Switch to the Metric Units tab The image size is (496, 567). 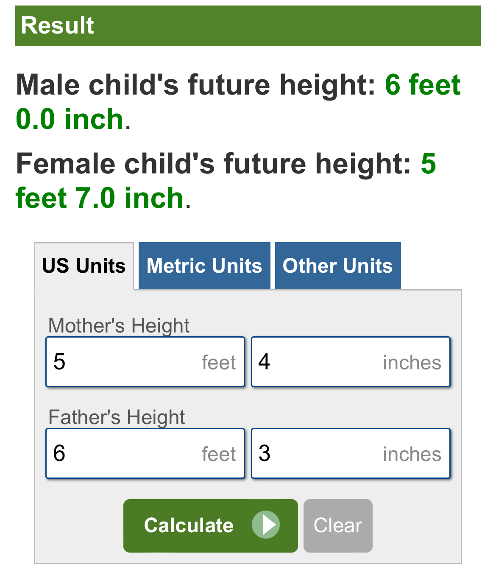point(204,266)
